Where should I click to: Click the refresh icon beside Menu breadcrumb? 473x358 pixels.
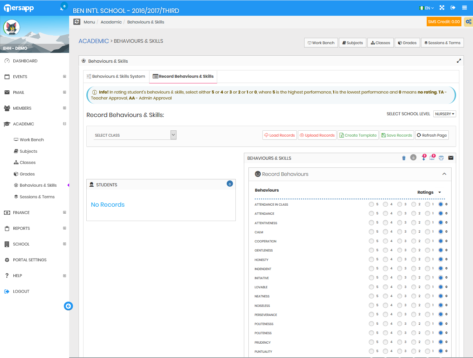(x=77, y=22)
